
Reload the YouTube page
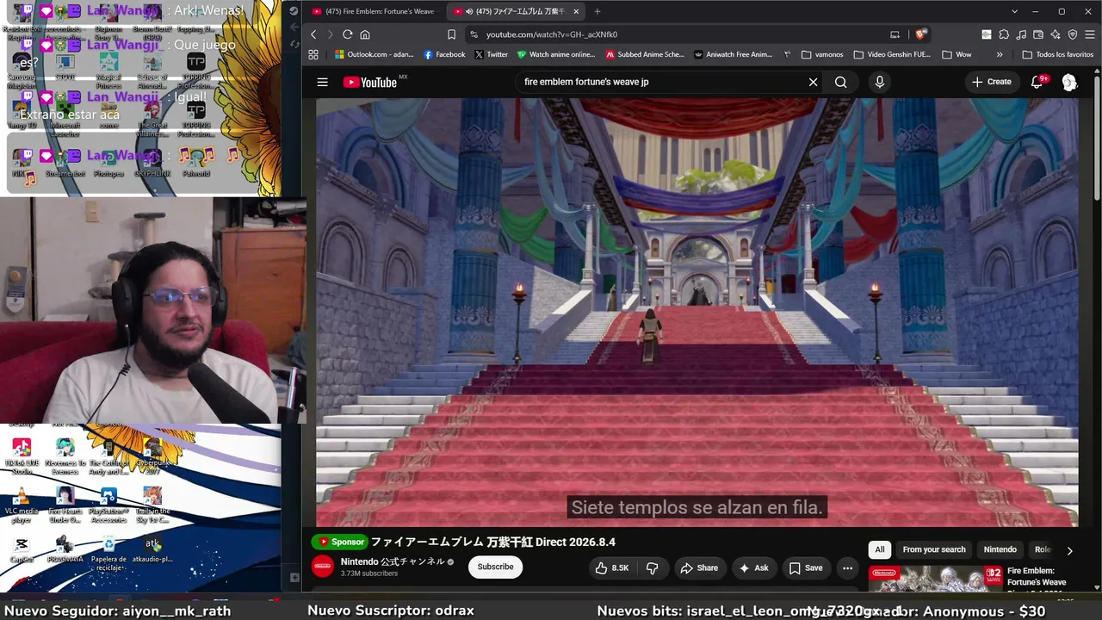tap(347, 34)
